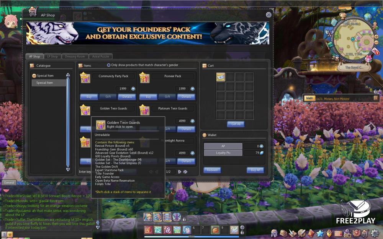View Details for Community Party Pack

coord(127,97)
